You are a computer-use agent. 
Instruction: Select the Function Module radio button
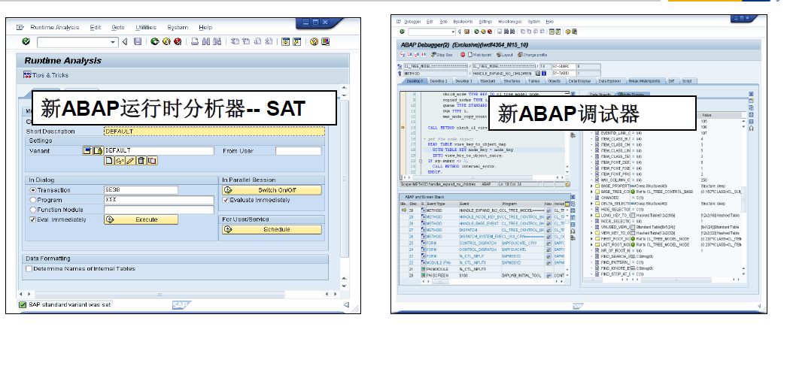33,210
